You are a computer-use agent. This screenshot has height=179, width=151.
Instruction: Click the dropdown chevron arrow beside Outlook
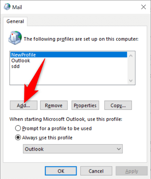click(x=119, y=149)
